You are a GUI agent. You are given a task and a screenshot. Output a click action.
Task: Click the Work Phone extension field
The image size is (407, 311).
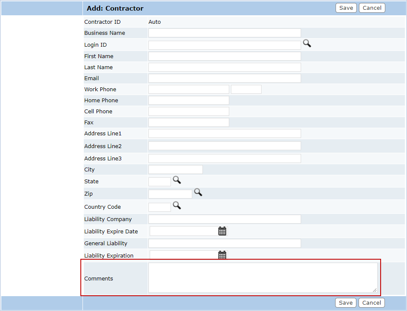[x=246, y=90]
